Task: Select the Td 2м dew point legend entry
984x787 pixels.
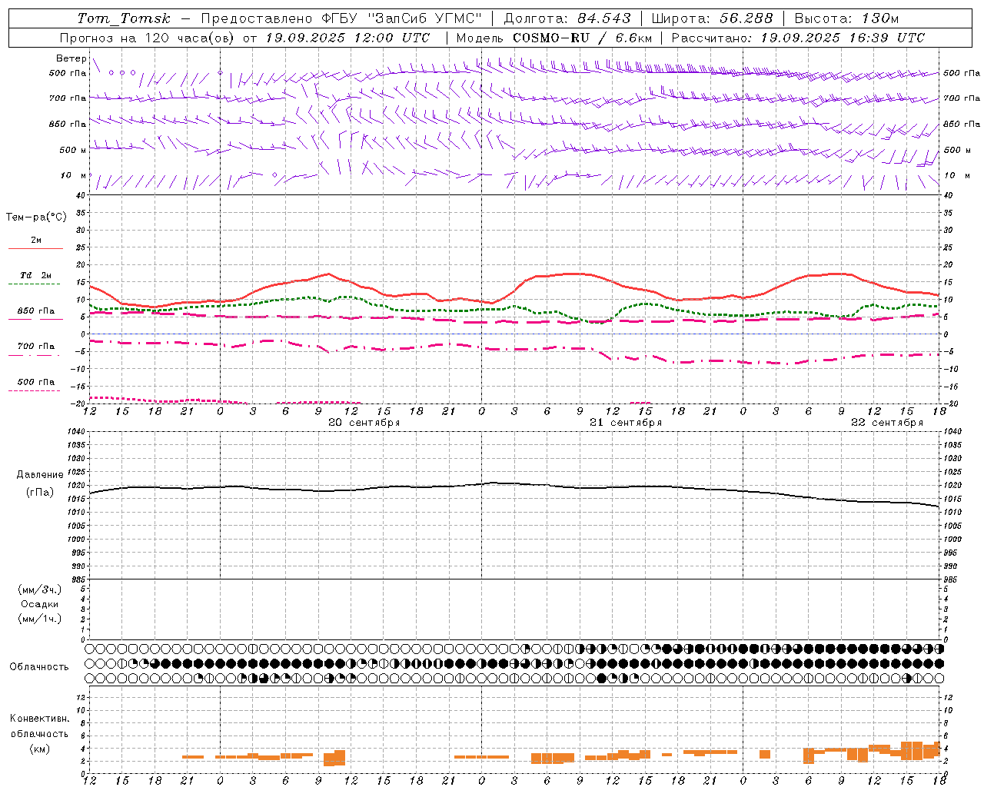Action: coord(36,275)
